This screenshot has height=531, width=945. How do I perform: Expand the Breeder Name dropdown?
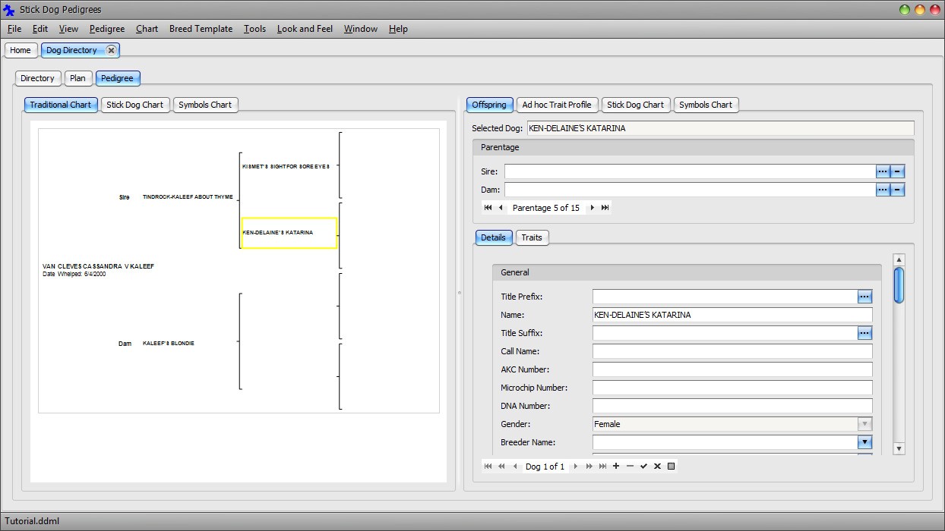pos(864,442)
